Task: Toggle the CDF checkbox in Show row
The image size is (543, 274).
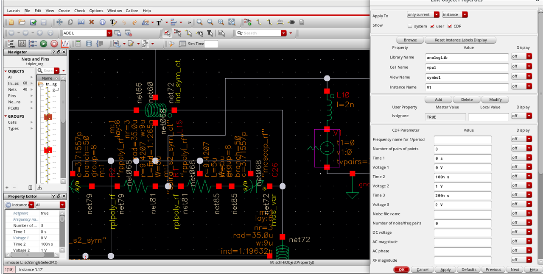Action: [x=450, y=26]
